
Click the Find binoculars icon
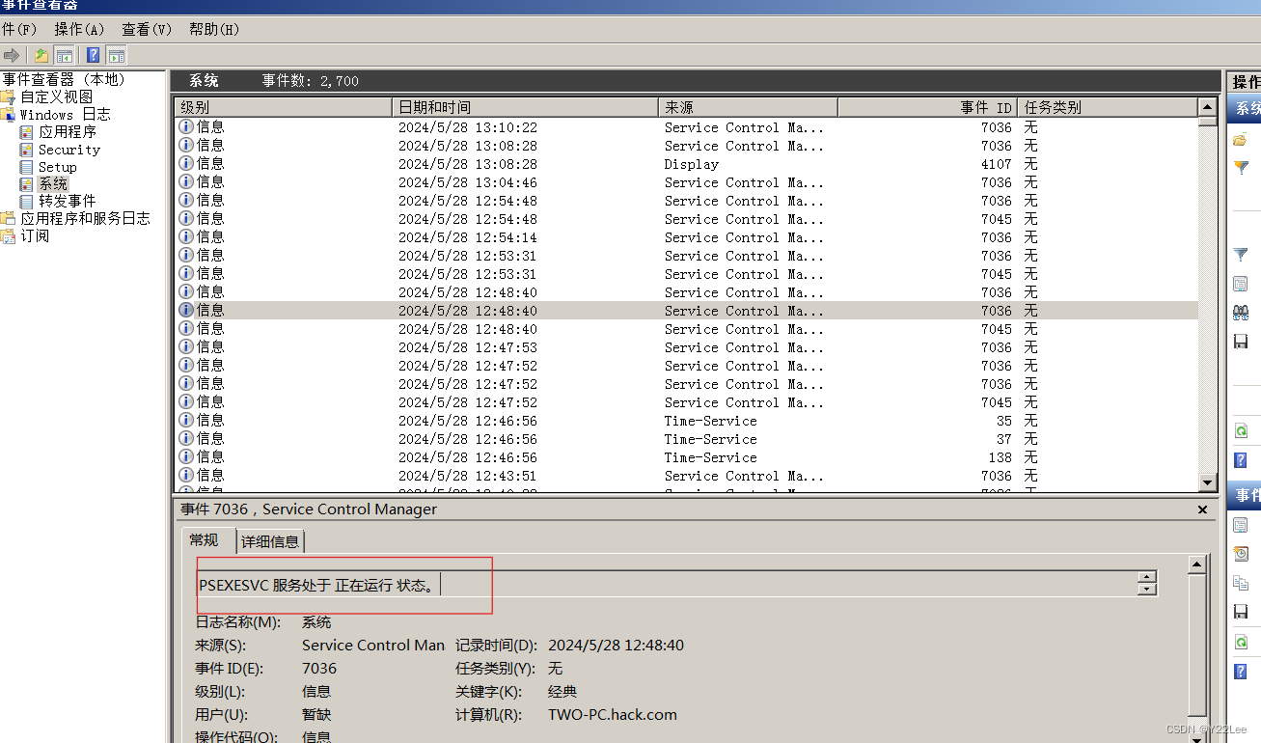[x=1241, y=313]
